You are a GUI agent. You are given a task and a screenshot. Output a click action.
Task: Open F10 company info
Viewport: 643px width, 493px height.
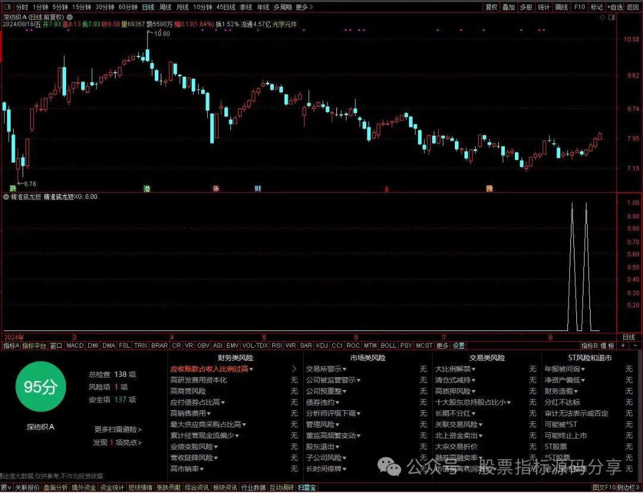(579, 7)
